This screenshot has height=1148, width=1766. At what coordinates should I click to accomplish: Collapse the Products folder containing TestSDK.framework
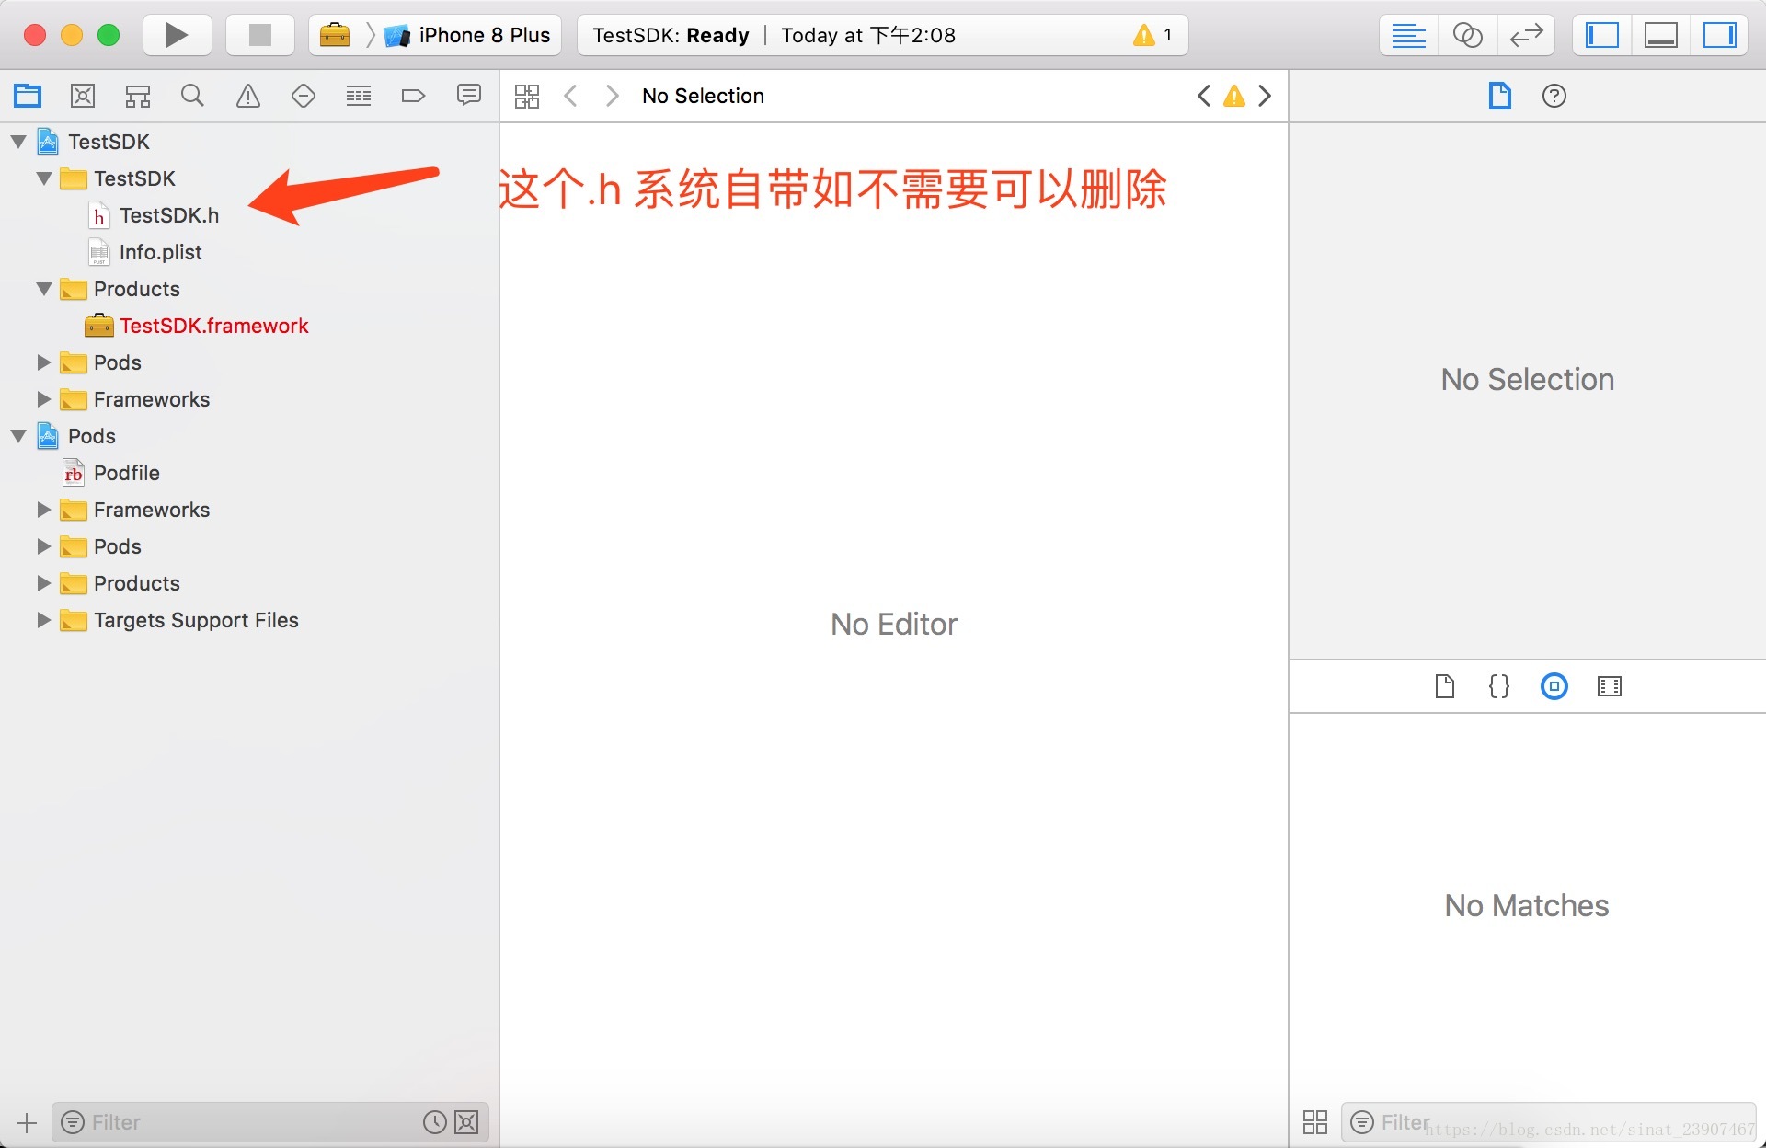click(x=43, y=289)
